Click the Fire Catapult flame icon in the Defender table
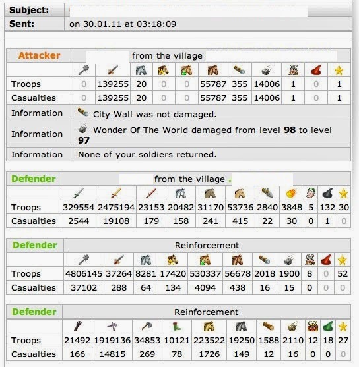The image size is (359, 367). (292, 193)
